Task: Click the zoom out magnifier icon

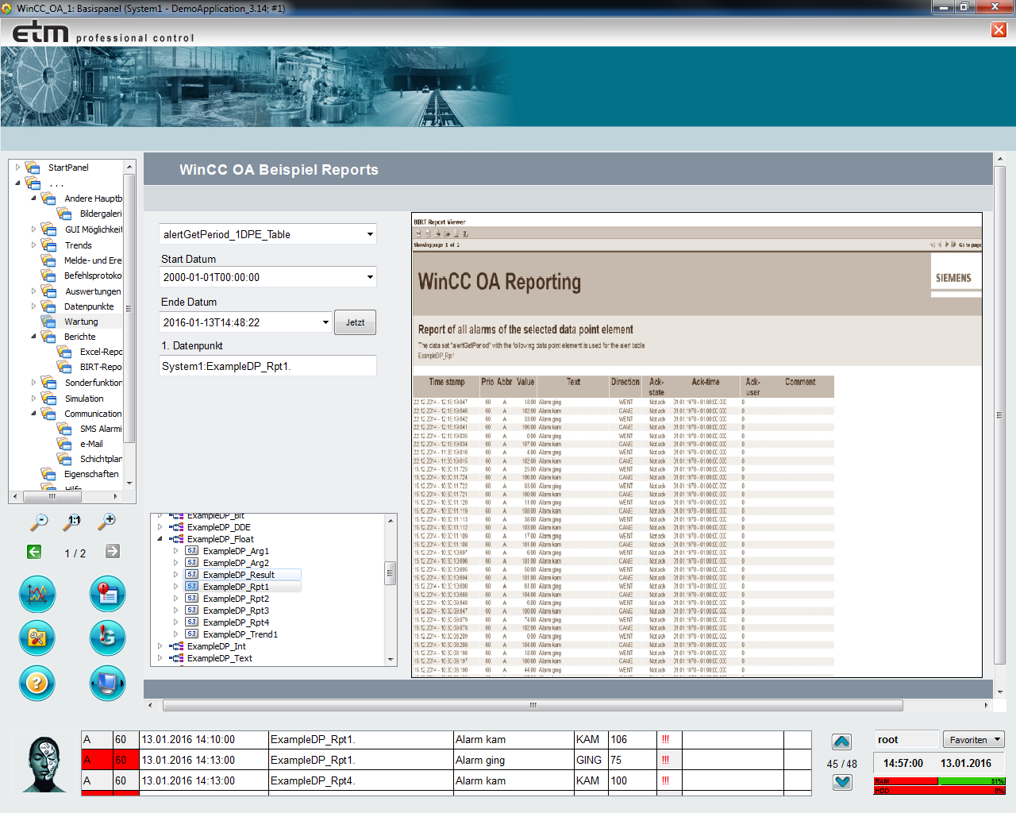Action: click(38, 522)
